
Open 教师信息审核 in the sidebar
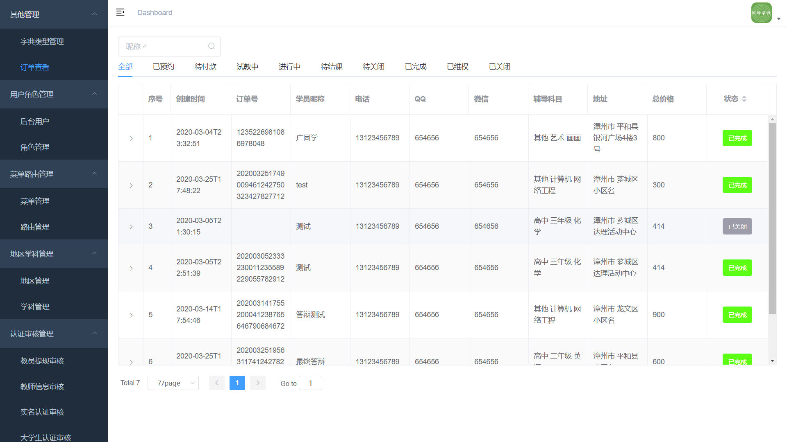click(x=42, y=386)
